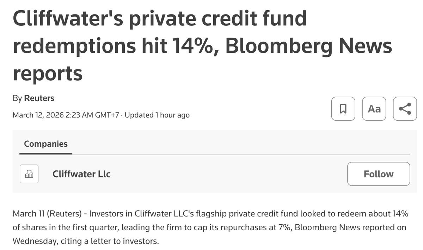
Task: Click the building icon beside Cliffwater Llc
Action: point(29,174)
